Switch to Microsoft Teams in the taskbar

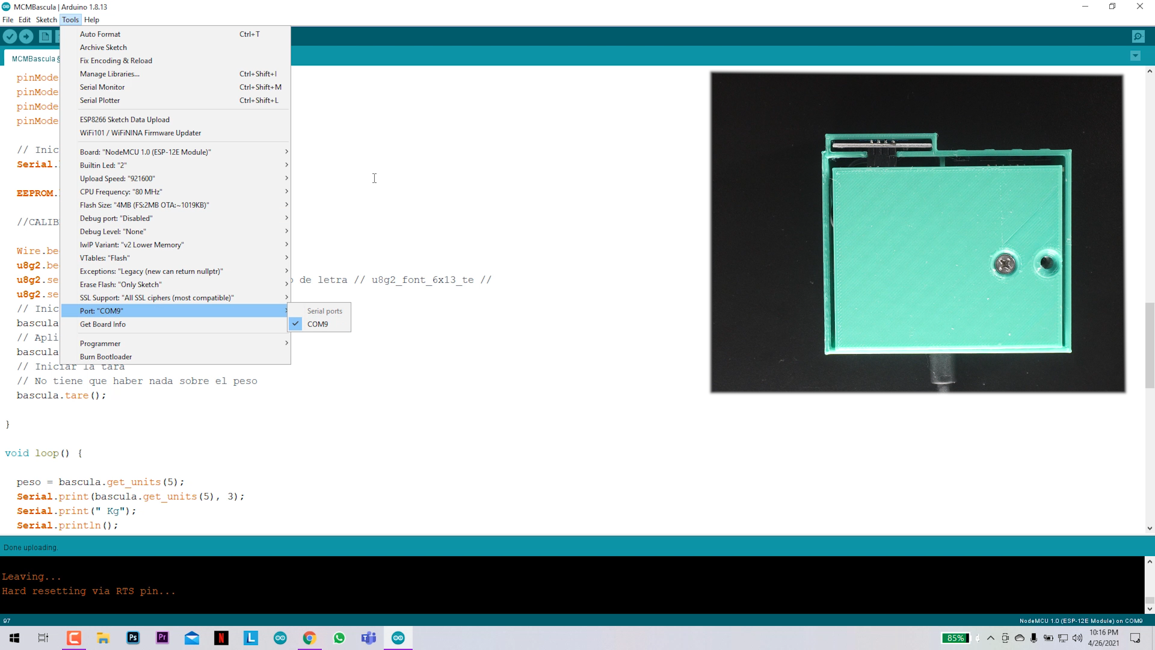pos(369,637)
